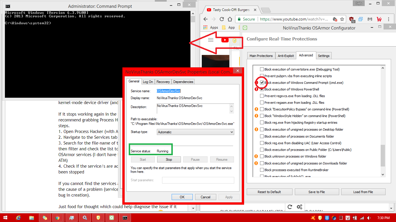Image resolution: width=396 pixels, height=222 pixels.
Task: Bookmark the page with the star icon
Action: click(x=342, y=19)
